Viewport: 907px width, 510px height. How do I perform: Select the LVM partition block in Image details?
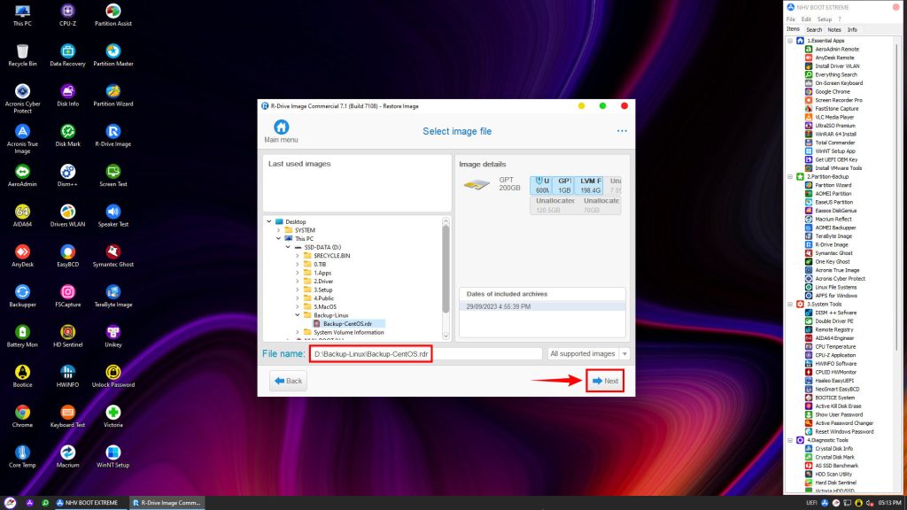click(591, 185)
